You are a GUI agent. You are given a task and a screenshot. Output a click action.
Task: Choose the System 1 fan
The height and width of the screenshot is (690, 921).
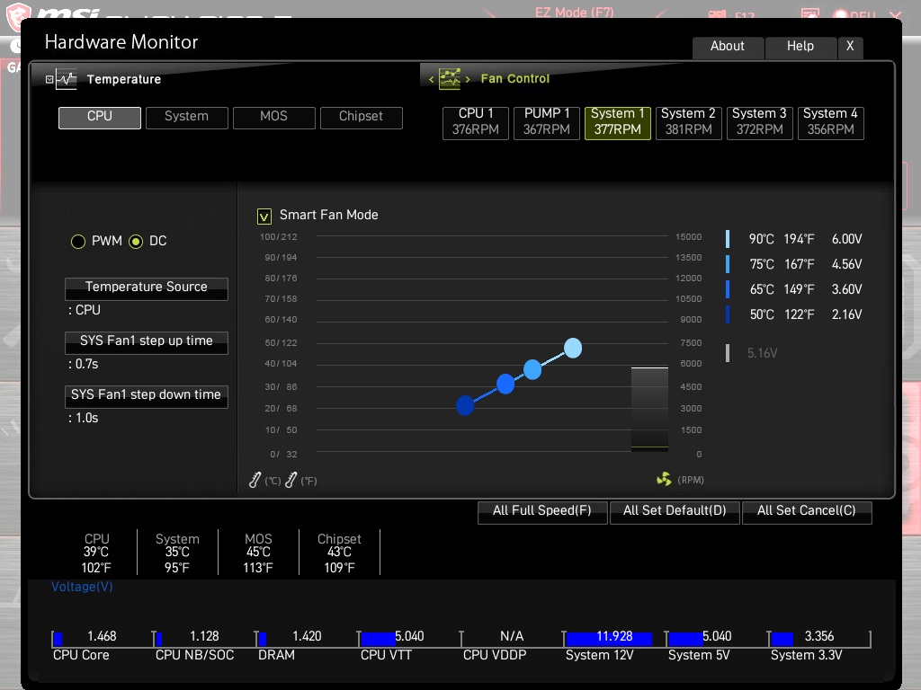pyautogui.click(x=618, y=122)
